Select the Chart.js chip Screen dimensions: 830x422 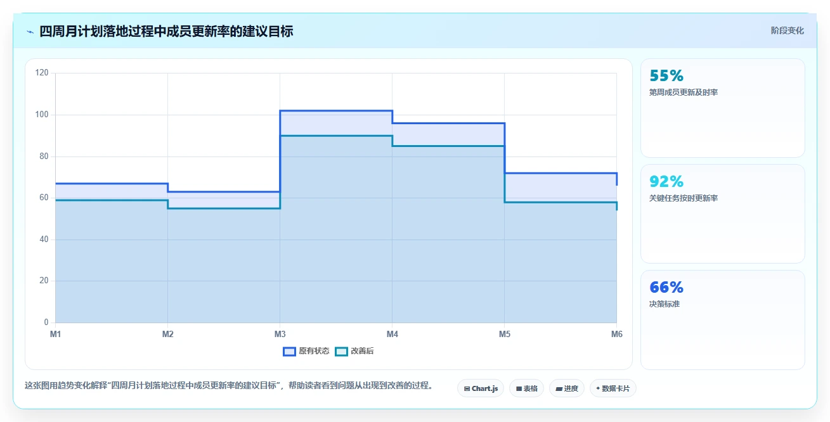click(x=481, y=388)
